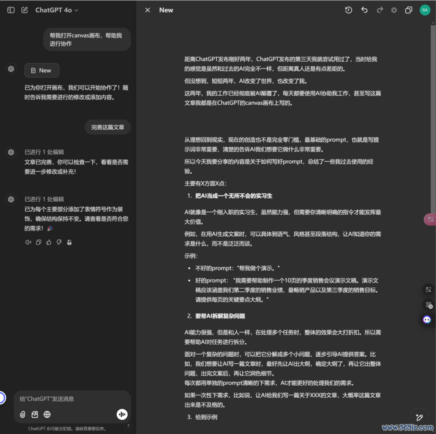Click the pink translate extension badge

[x=430, y=220]
